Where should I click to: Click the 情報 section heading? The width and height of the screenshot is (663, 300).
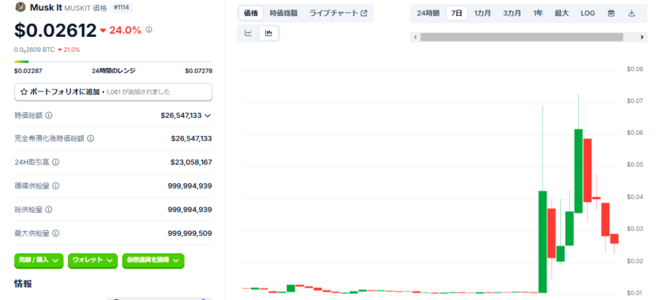coord(23,284)
